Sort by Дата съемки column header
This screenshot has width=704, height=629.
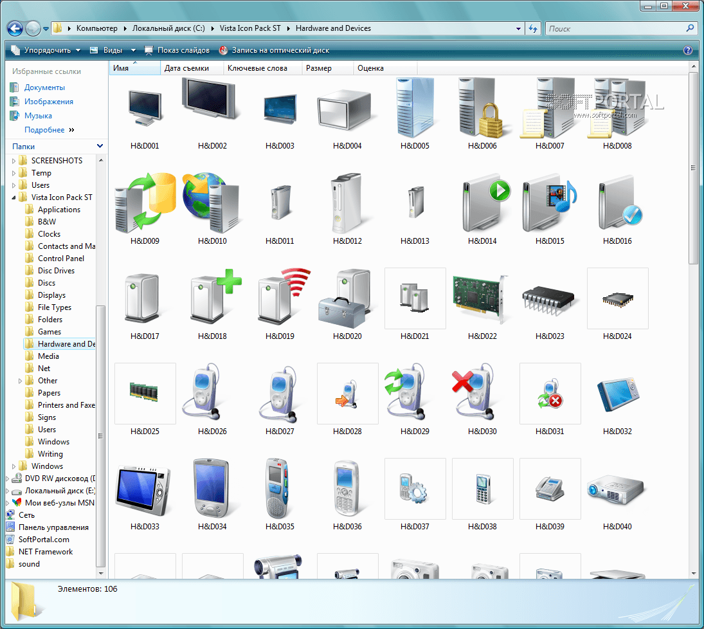point(192,68)
